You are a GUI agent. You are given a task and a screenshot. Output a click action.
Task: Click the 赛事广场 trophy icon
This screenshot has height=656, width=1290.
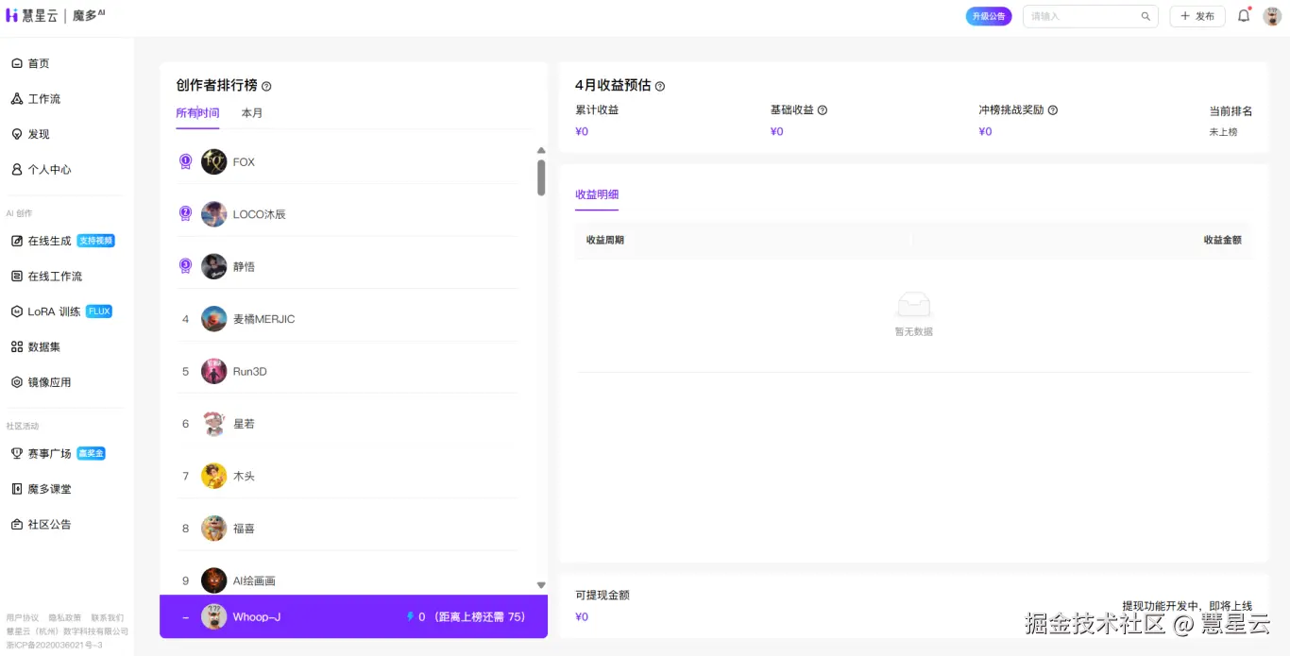click(x=16, y=453)
